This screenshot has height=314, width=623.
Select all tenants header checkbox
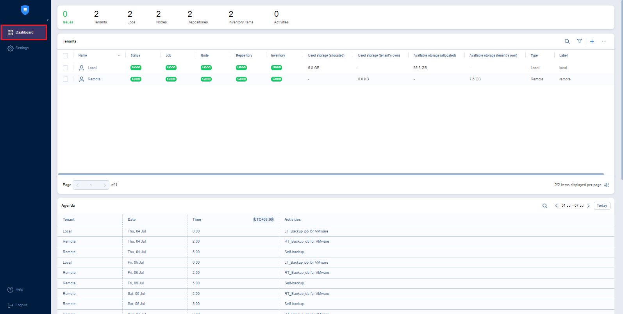pos(66,56)
